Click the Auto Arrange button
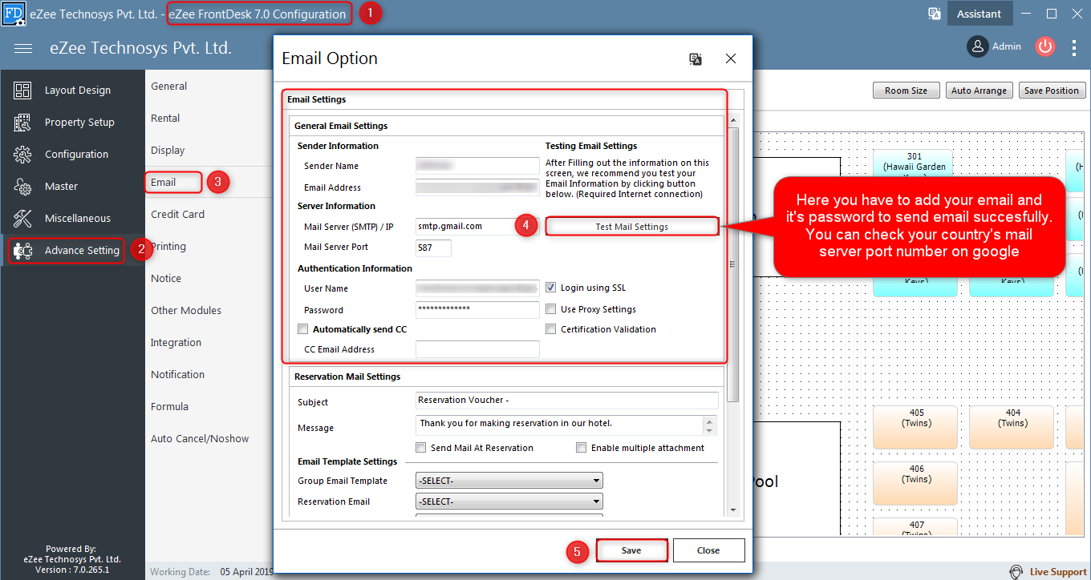1091x580 pixels. pos(979,91)
